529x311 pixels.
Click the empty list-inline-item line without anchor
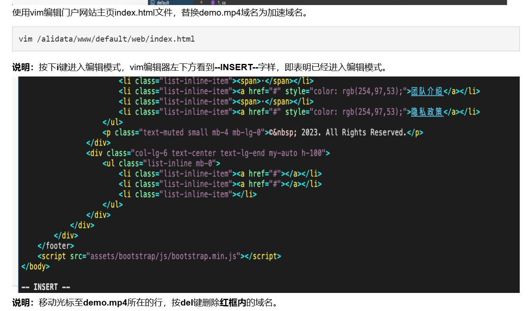(188, 194)
